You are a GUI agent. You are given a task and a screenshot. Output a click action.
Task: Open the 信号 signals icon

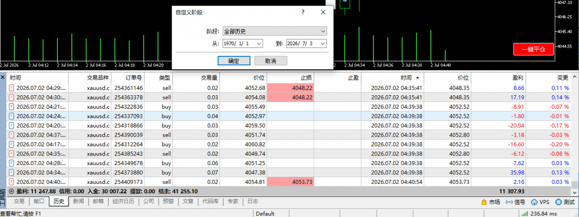click(509, 202)
